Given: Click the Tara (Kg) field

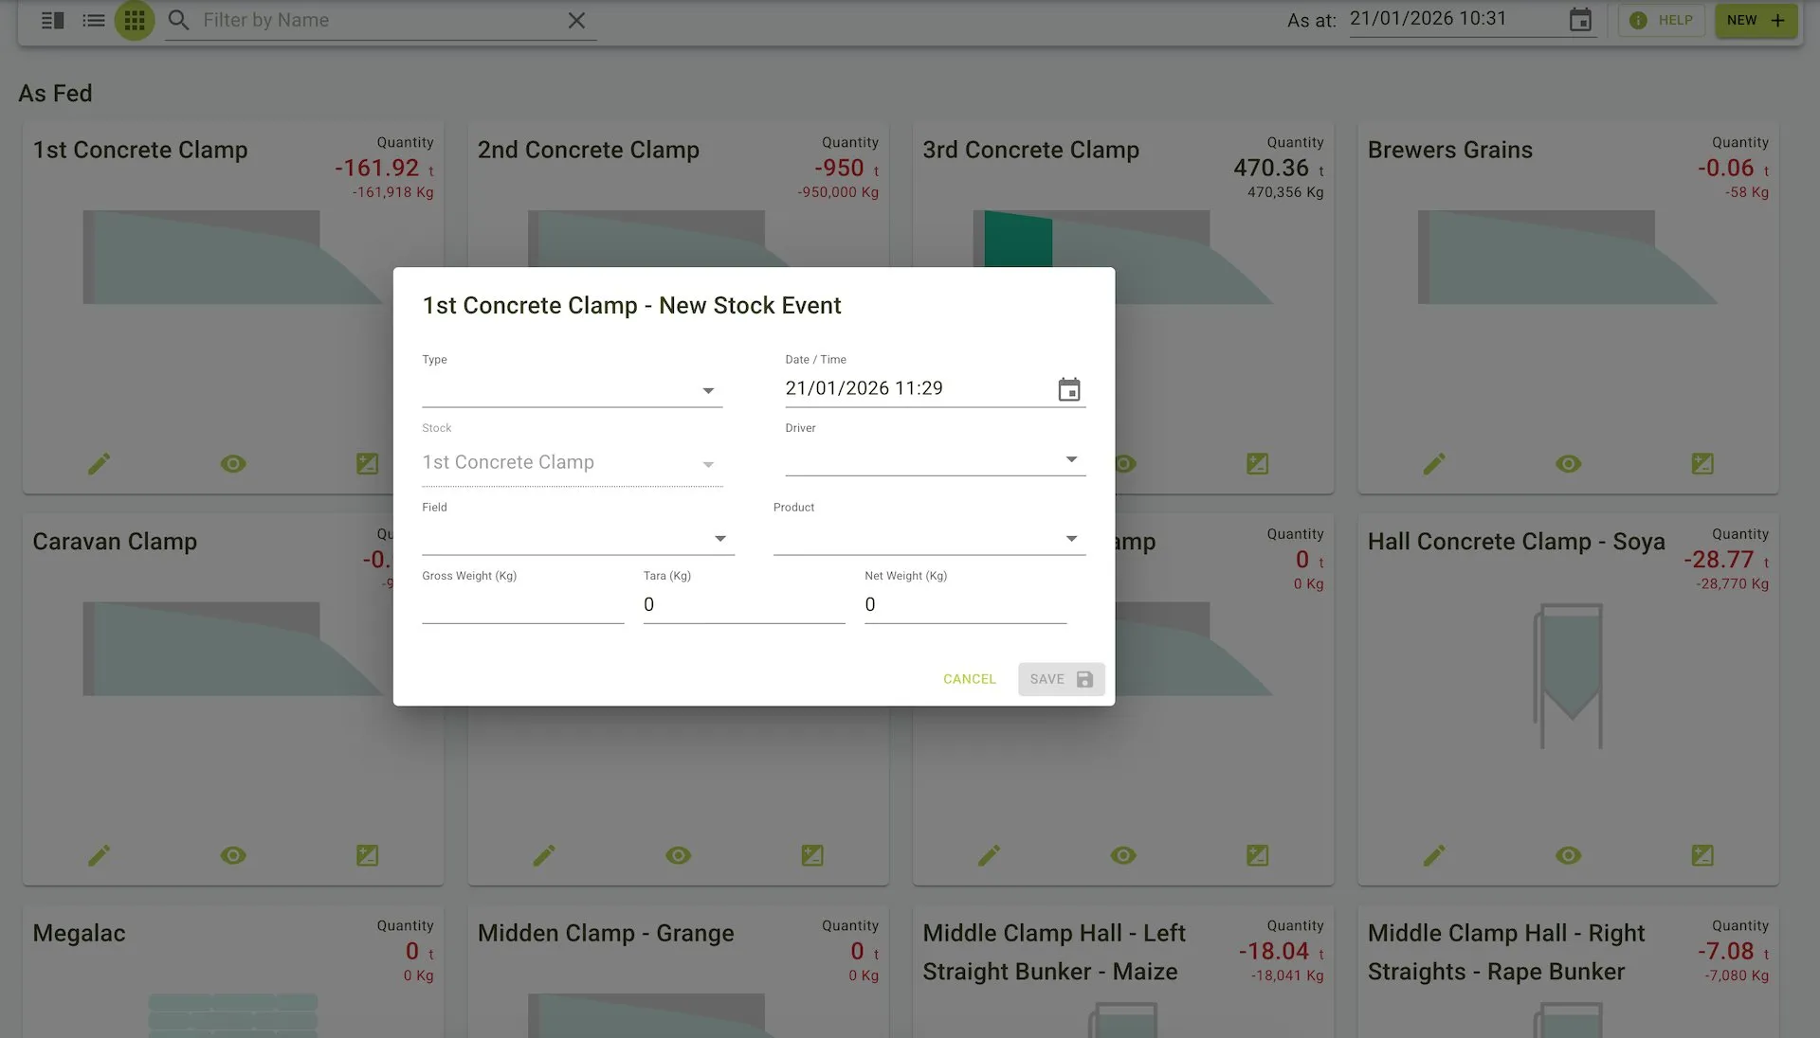Looking at the screenshot, I should coord(744,604).
